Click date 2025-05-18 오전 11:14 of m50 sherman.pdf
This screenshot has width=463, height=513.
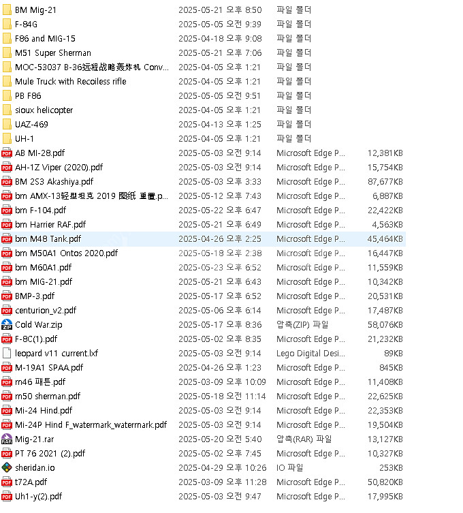coord(222,397)
